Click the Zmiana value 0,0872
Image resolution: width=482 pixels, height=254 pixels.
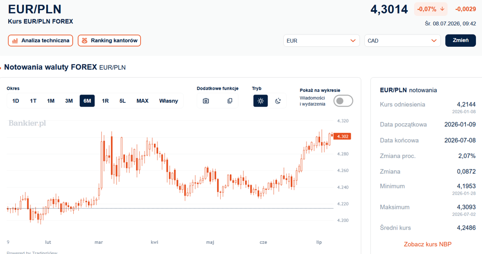click(466, 171)
